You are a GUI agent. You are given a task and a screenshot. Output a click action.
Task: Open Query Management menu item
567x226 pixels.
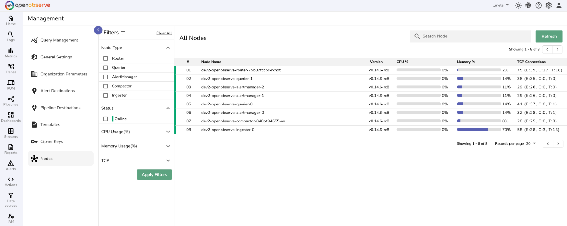[59, 40]
